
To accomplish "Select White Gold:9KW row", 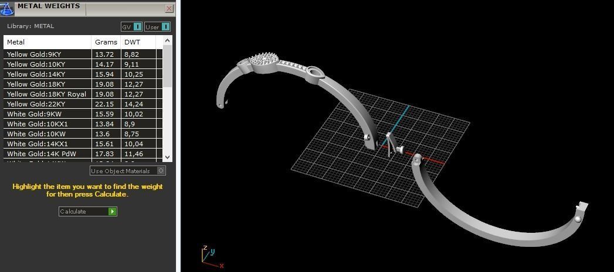I will pos(83,114).
